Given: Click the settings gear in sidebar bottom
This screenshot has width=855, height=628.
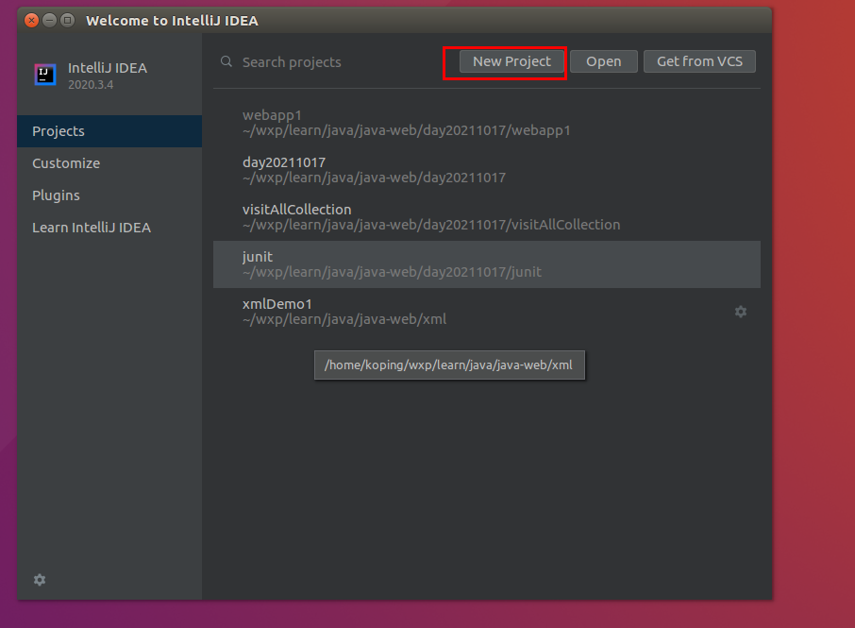Looking at the screenshot, I should 40,580.
